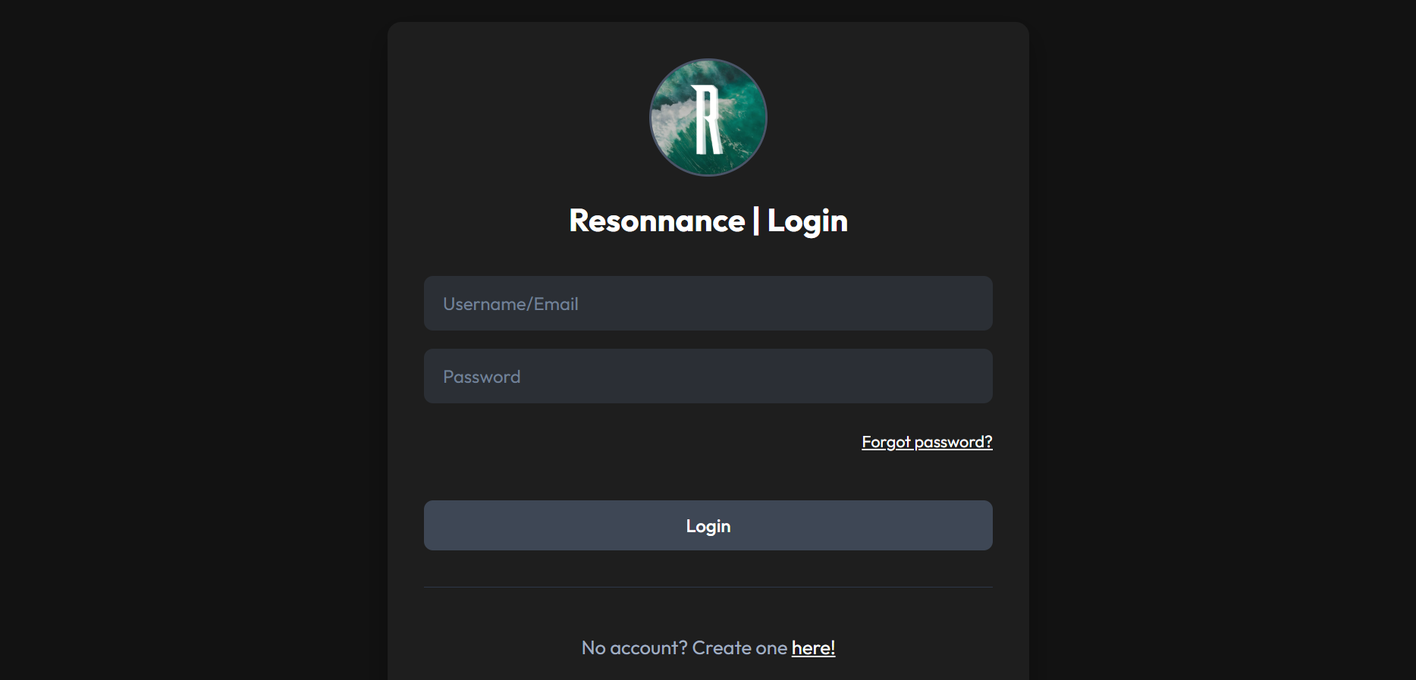The image size is (1416, 680).
Task: Focus the Username/Email input field
Action: (x=708, y=303)
